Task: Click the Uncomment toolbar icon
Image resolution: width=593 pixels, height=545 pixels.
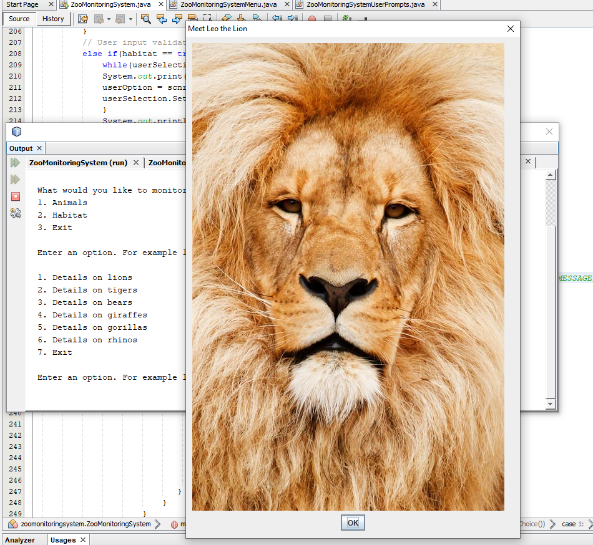Action: (363, 17)
